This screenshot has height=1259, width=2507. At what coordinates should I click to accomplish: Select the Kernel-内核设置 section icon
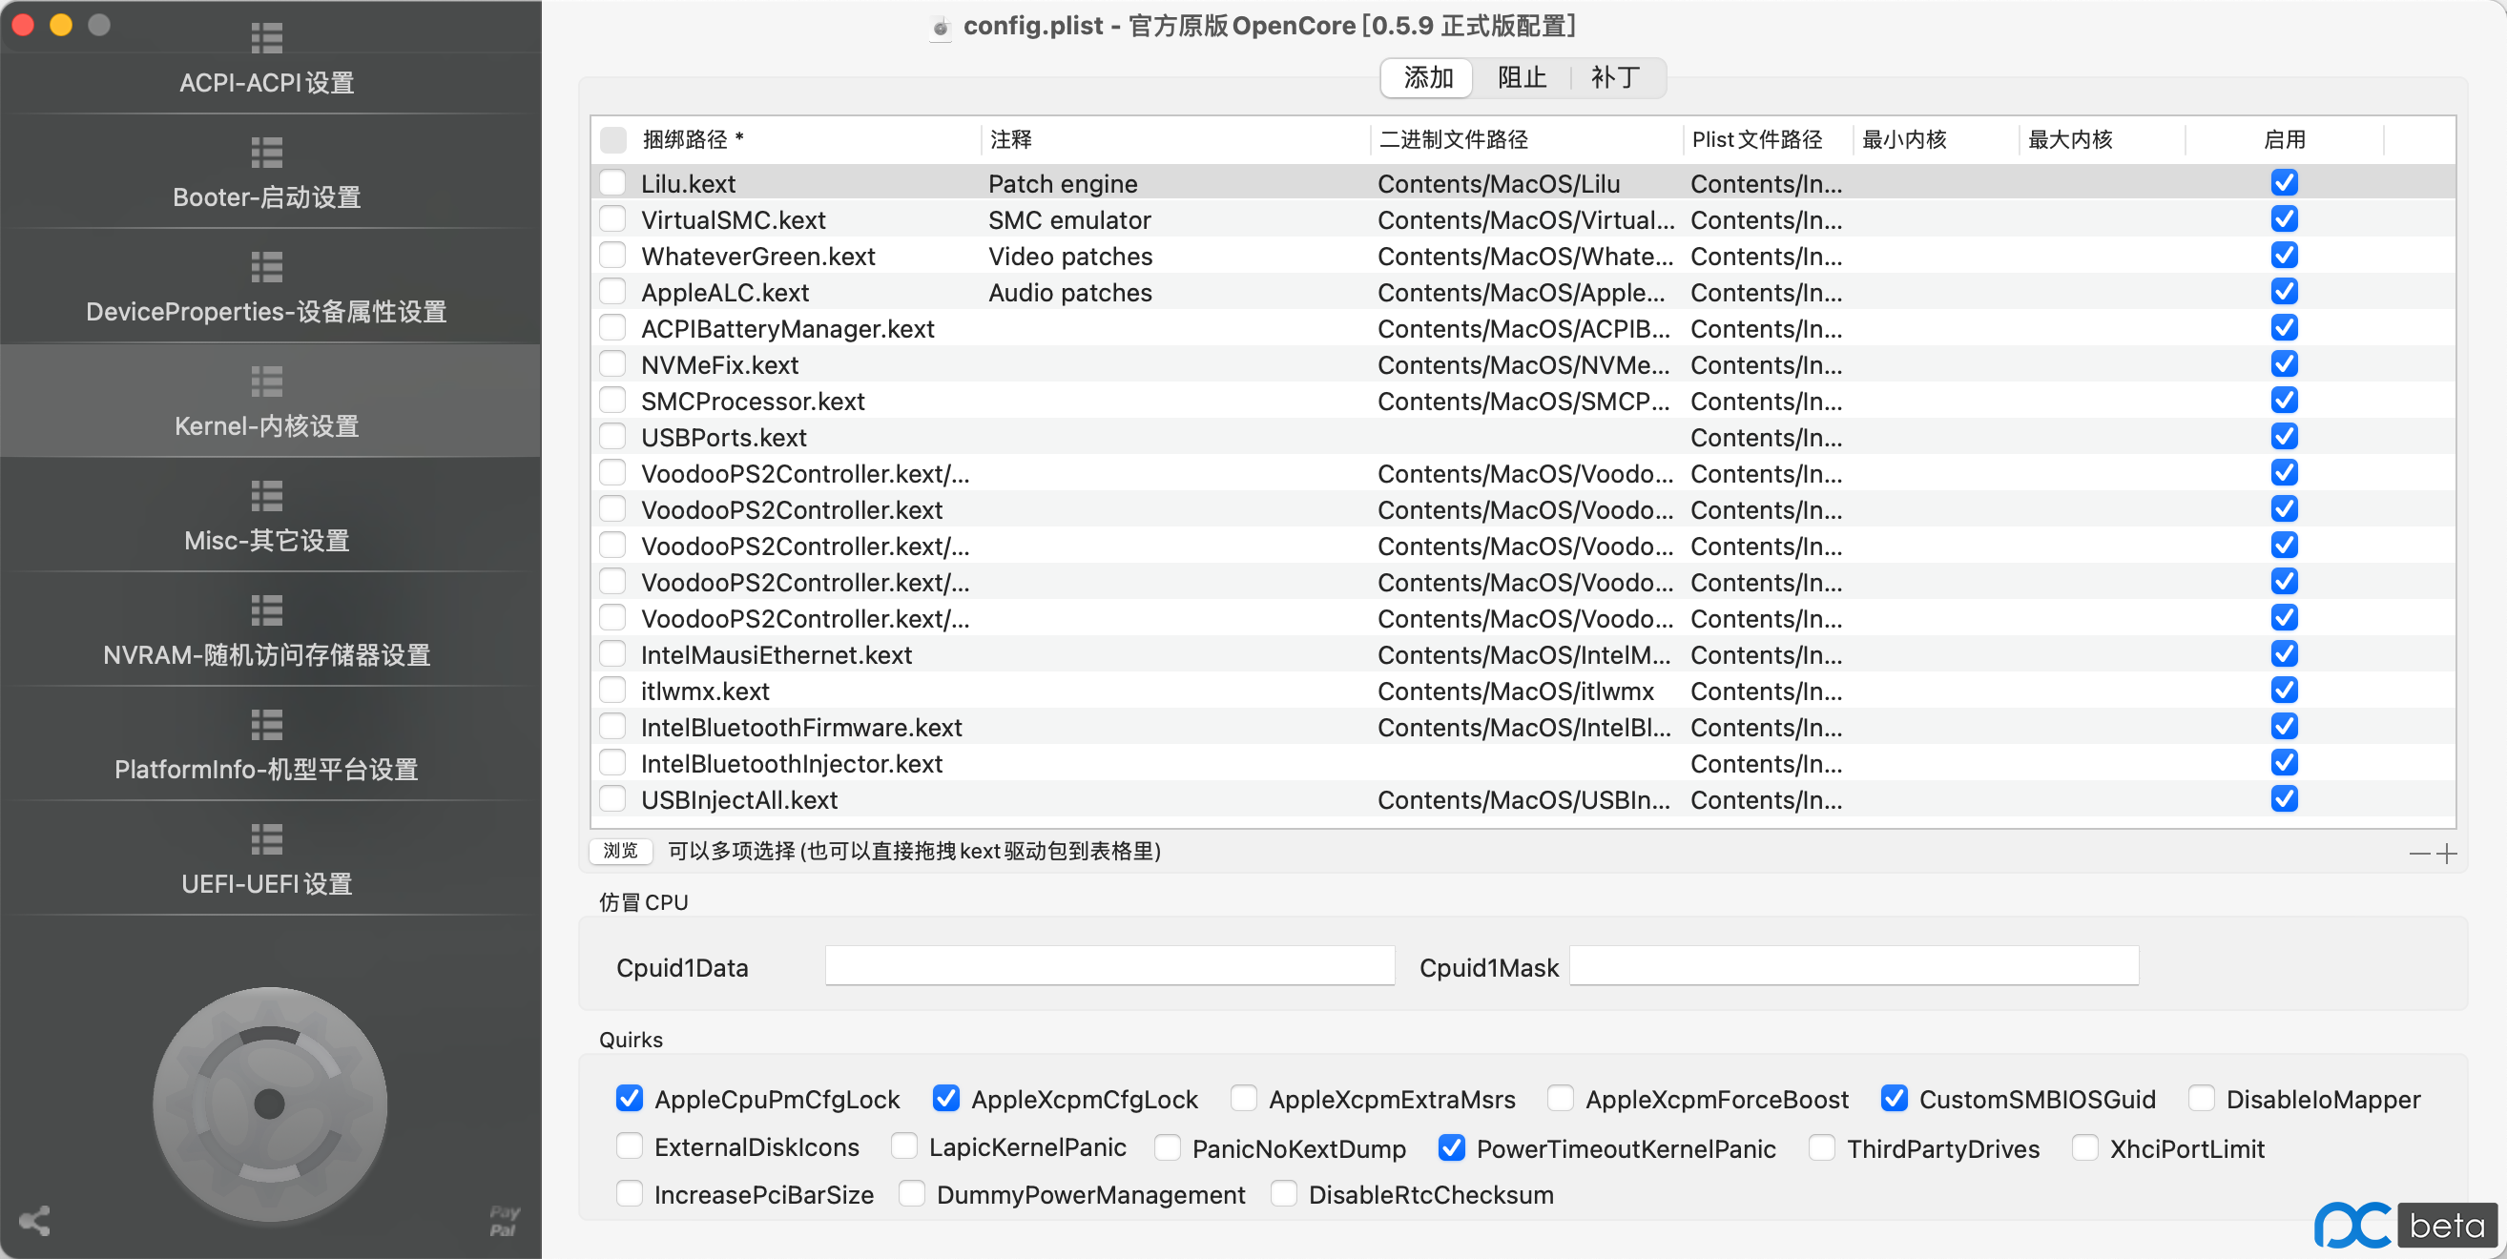pyautogui.click(x=267, y=382)
